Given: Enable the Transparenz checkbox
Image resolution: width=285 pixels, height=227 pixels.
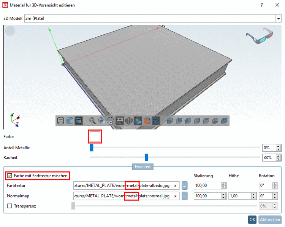Looking at the screenshot, I should pos(9,206).
